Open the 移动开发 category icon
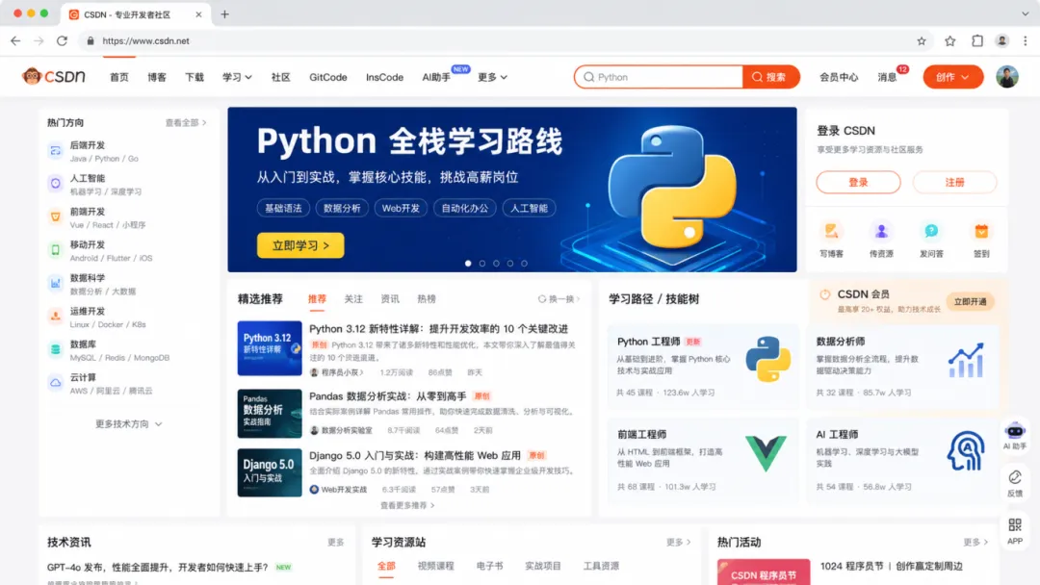The height and width of the screenshot is (585, 1040). point(56,250)
